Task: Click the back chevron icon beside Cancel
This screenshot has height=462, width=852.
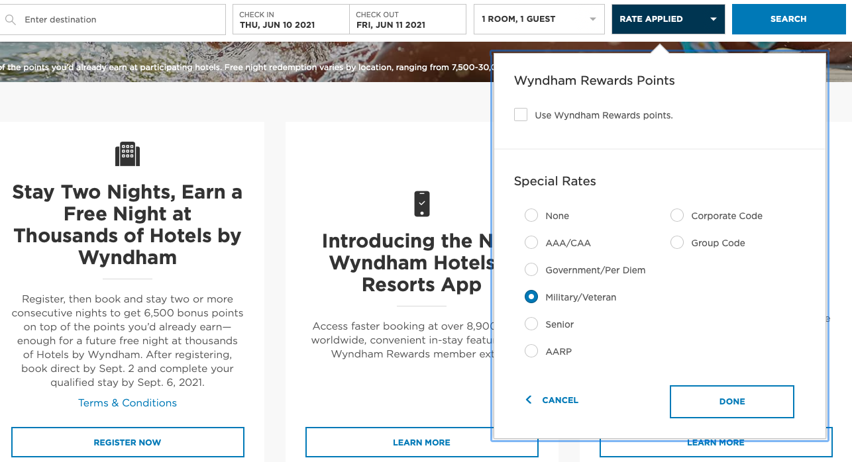Action: [x=529, y=400]
